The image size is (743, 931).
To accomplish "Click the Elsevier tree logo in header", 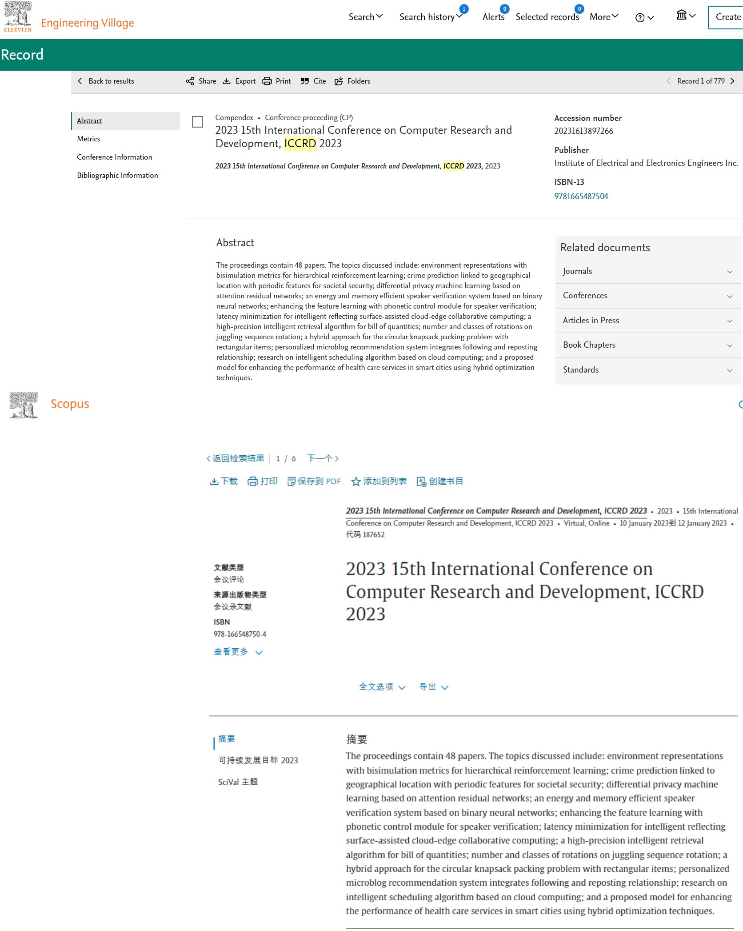I will pos(18,16).
